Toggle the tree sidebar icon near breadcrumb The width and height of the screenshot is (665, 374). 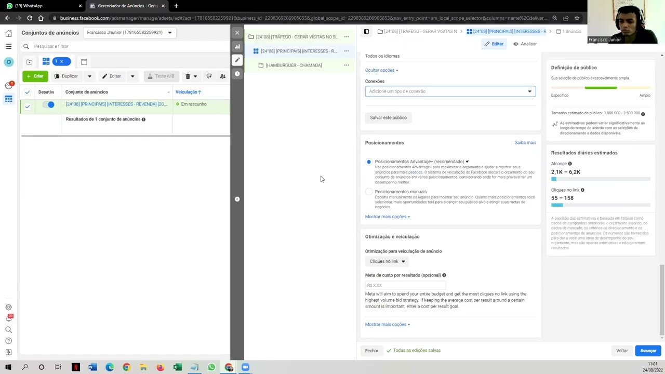coord(366,32)
